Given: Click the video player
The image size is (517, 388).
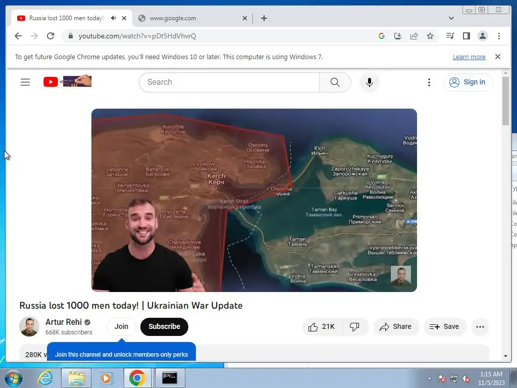Looking at the screenshot, I should [x=254, y=200].
